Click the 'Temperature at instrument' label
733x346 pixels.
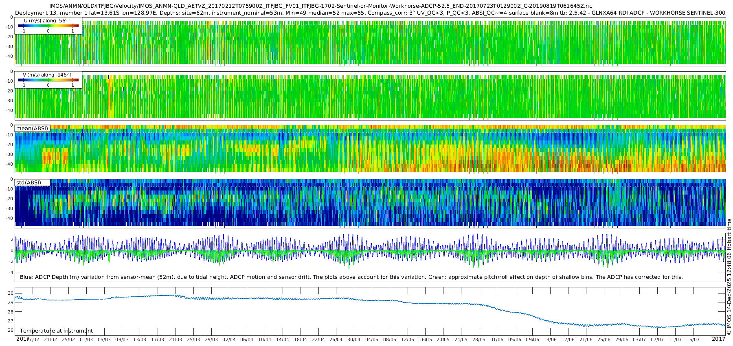pyautogui.click(x=57, y=331)
